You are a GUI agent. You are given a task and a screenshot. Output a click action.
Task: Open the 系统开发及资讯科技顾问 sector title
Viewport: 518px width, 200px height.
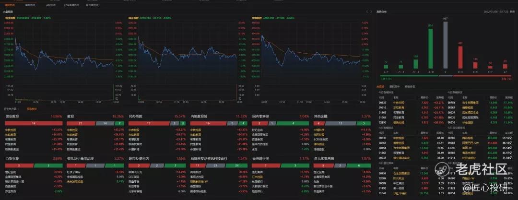point(209,159)
